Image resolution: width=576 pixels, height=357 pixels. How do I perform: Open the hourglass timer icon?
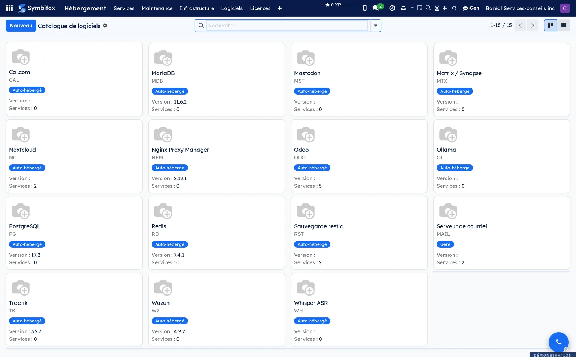point(437,8)
